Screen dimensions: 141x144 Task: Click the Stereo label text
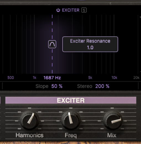click(x=85, y=86)
